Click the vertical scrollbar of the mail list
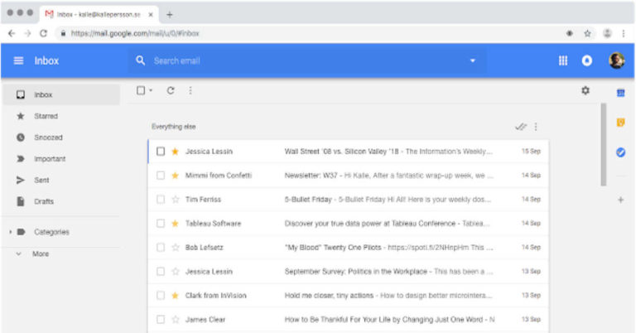Viewport: 636px width, 333px height. (x=604, y=145)
